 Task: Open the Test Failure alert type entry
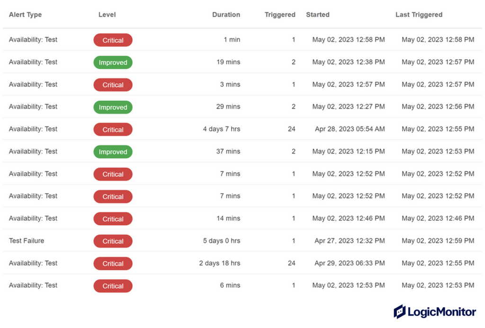(27, 241)
